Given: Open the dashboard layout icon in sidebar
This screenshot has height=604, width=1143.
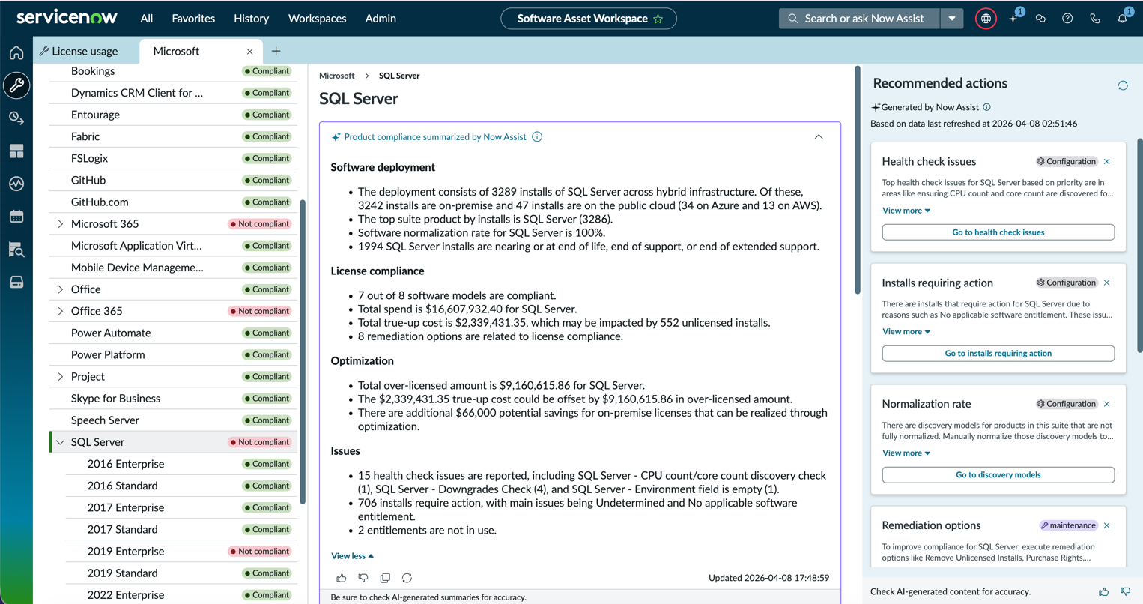Looking at the screenshot, I should pyautogui.click(x=16, y=151).
